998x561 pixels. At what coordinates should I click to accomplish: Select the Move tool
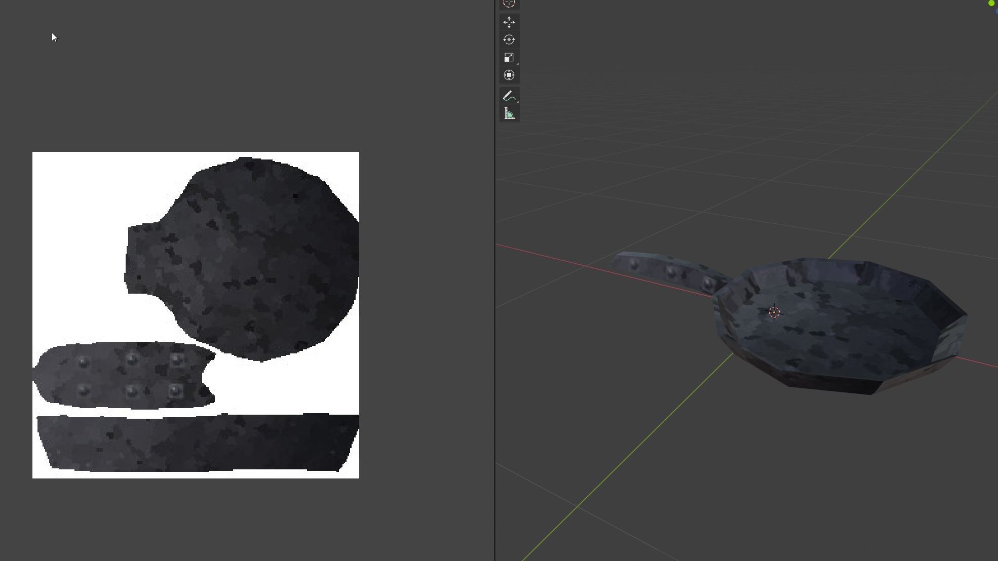pos(509,22)
